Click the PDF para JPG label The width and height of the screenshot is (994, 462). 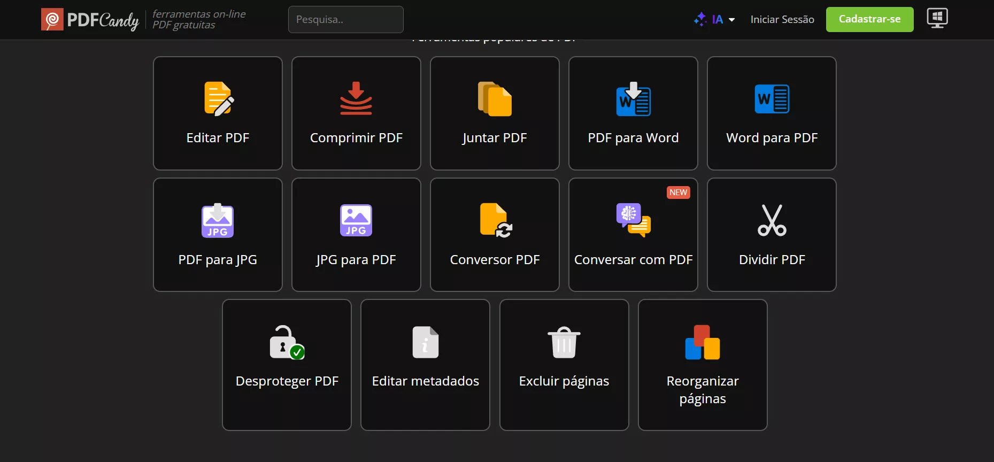(x=218, y=260)
